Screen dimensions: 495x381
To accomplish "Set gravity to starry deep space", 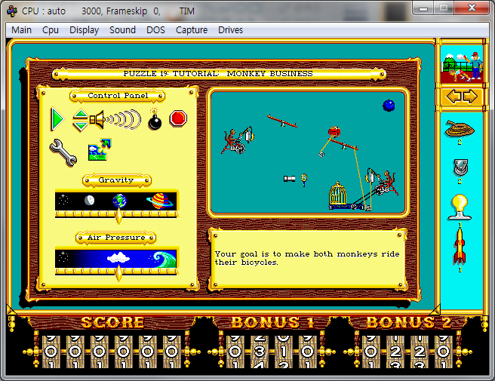I will point(63,199).
